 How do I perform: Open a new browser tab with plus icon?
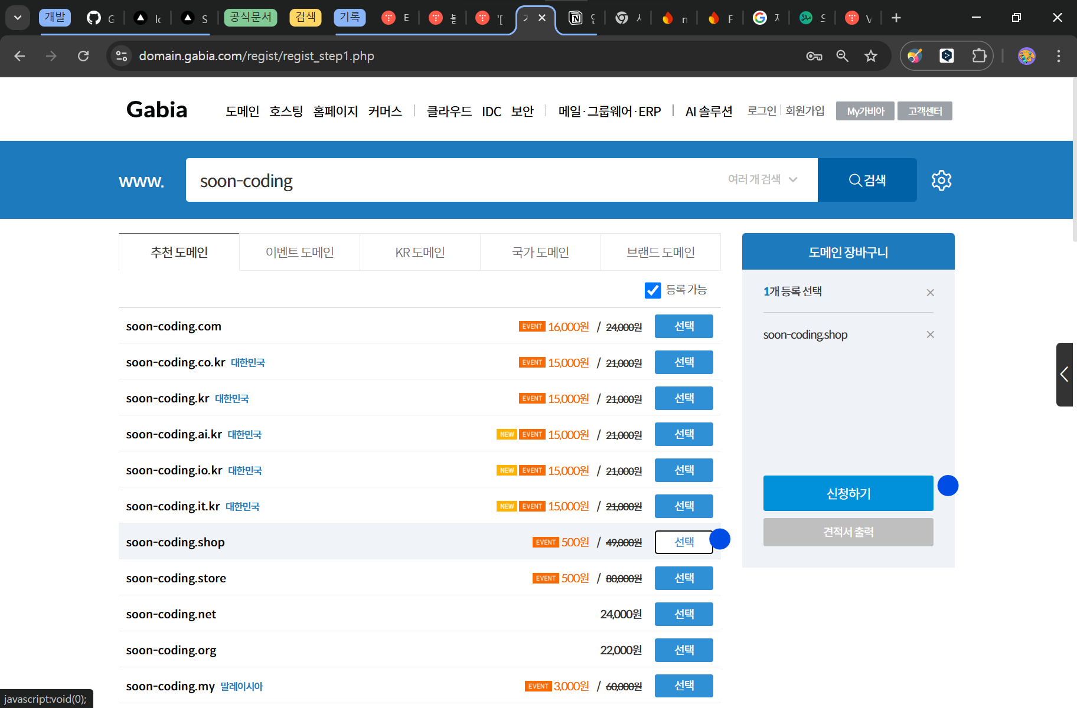pyautogui.click(x=896, y=18)
